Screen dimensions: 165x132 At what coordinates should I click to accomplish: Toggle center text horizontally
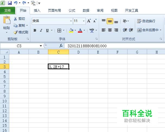(x=110, y=30)
